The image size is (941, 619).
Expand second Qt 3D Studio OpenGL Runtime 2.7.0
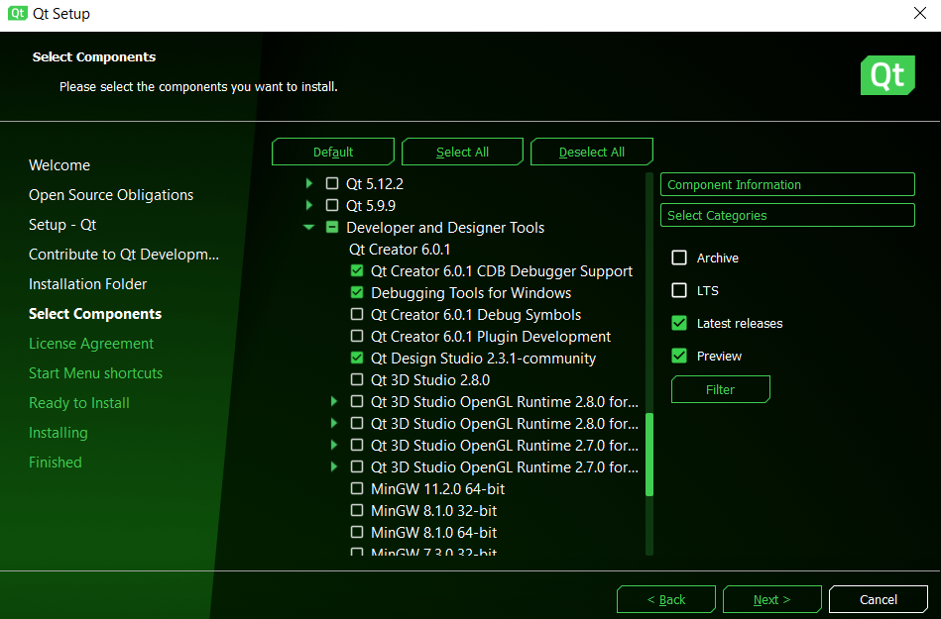coord(334,466)
